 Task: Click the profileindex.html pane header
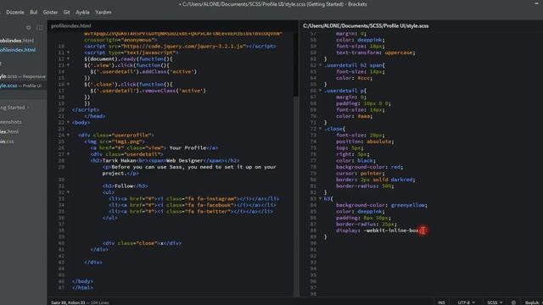[71, 25]
